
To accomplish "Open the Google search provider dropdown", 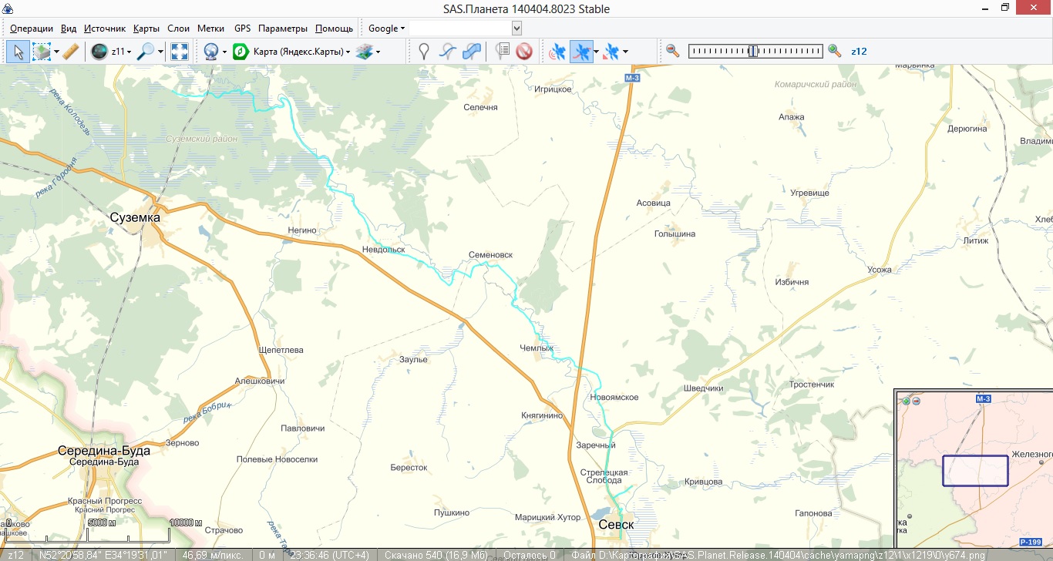I will tap(386, 29).
